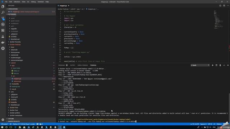Viewport: 230px width, 129px height.
Task: Collapse the submit folder
Action: click(x=13, y=63)
